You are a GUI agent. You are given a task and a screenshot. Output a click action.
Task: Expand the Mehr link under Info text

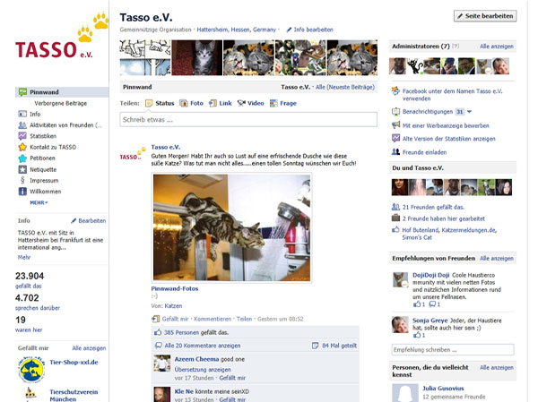[x=24, y=257]
